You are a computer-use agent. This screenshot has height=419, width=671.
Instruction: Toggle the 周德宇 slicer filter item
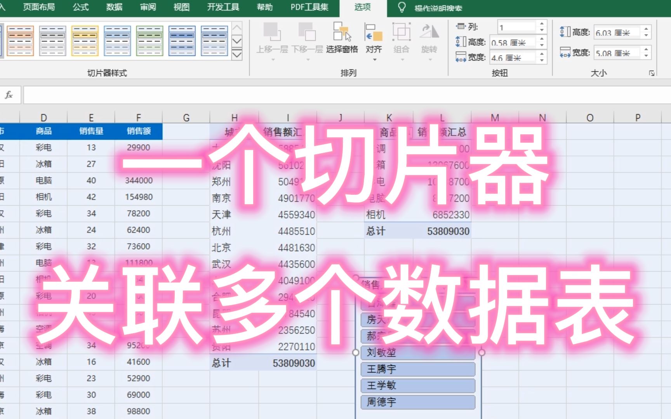[x=418, y=402]
